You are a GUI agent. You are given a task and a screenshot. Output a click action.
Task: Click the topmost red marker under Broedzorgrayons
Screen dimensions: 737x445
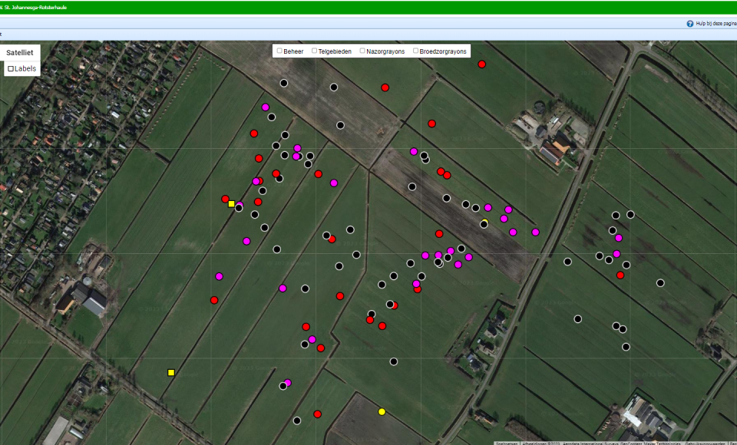(x=482, y=64)
